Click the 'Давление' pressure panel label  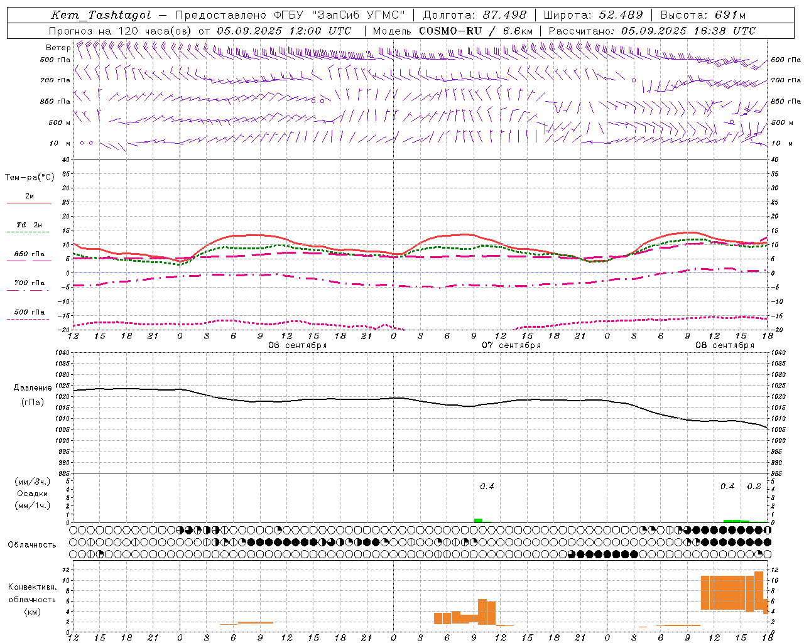coord(33,388)
